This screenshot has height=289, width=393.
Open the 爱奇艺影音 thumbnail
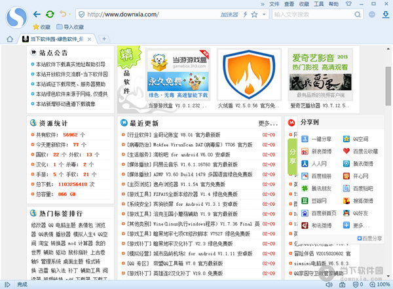pos(320,74)
